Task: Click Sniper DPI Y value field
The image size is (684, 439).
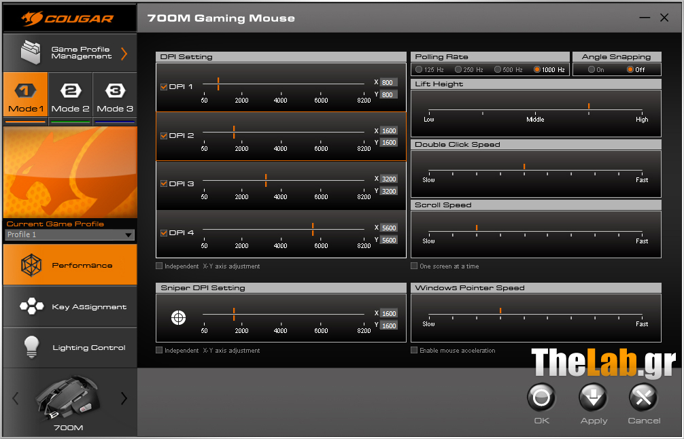Action: [x=389, y=326]
